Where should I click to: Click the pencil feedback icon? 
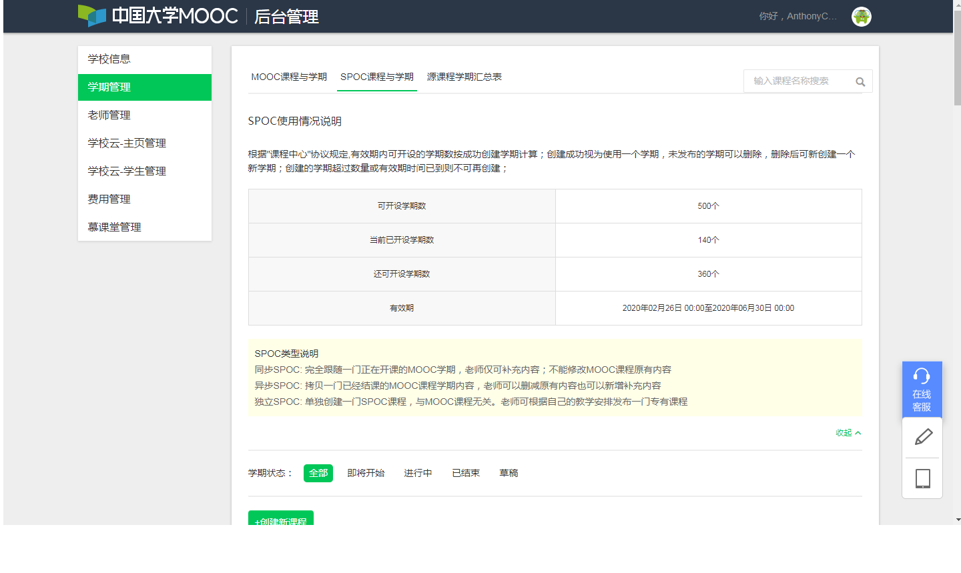pyautogui.click(x=923, y=438)
